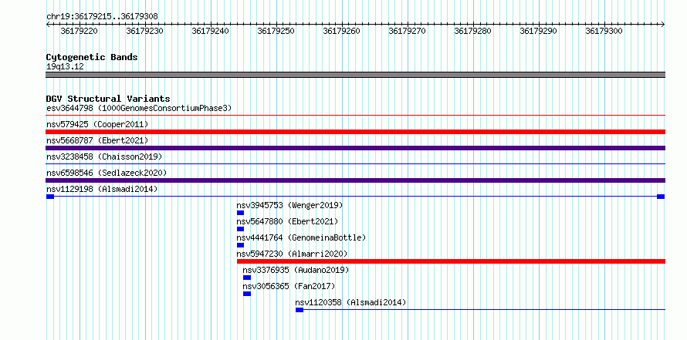Click the small blue nsv4441764 glyph
This screenshot has width=687, height=340.
[240, 245]
